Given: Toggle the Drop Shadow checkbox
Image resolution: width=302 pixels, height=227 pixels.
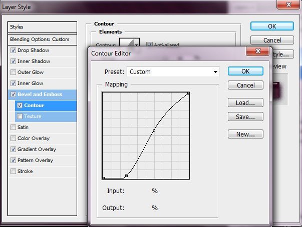Looking at the screenshot, I should point(13,50).
